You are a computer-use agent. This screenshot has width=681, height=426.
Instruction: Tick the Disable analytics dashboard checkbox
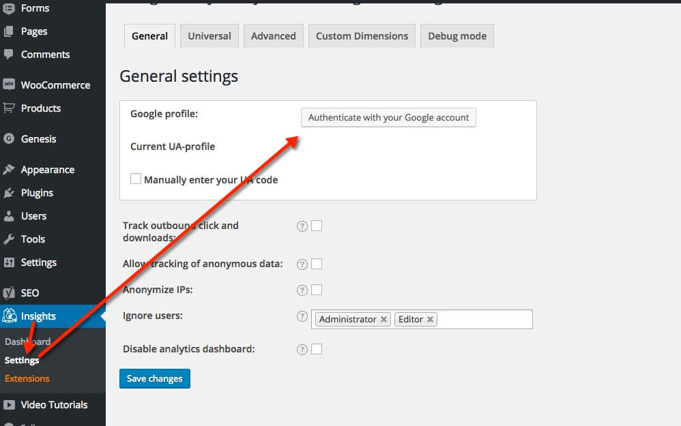(x=317, y=349)
